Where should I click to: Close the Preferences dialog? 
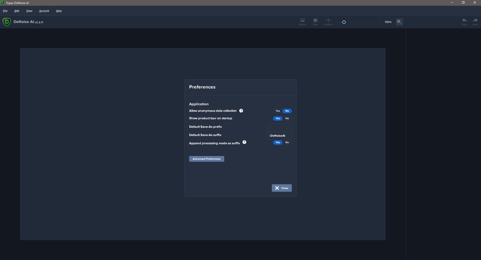(x=282, y=188)
